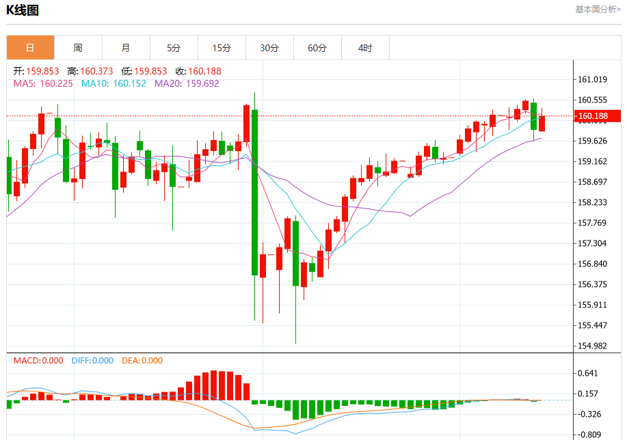Open the 4时 timeframe tab
This screenshot has width=627, height=440.
(366, 48)
